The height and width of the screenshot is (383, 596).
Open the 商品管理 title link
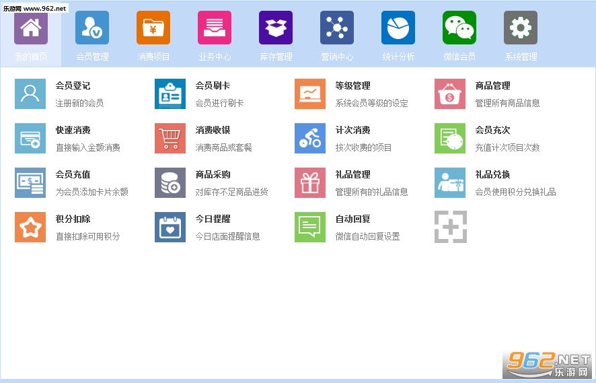492,85
